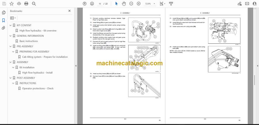259x125 pixels.
Task: Open the fit page display options
Action: (x=162, y=4)
